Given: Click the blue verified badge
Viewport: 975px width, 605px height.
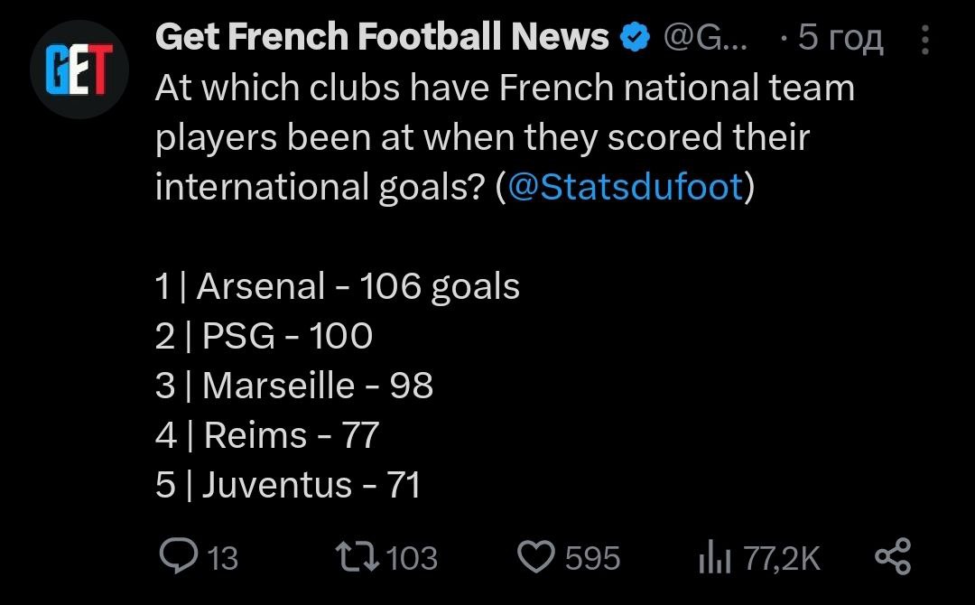Looking at the screenshot, I should click(x=636, y=37).
